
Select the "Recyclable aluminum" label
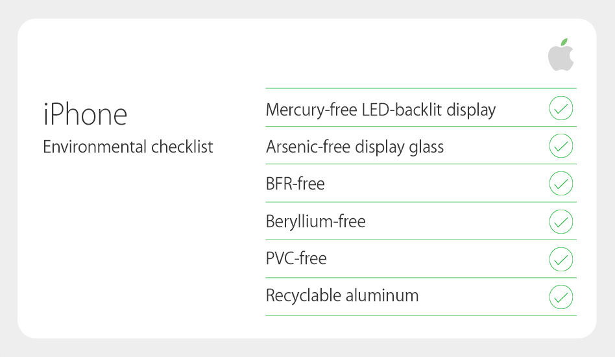click(343, 296)
